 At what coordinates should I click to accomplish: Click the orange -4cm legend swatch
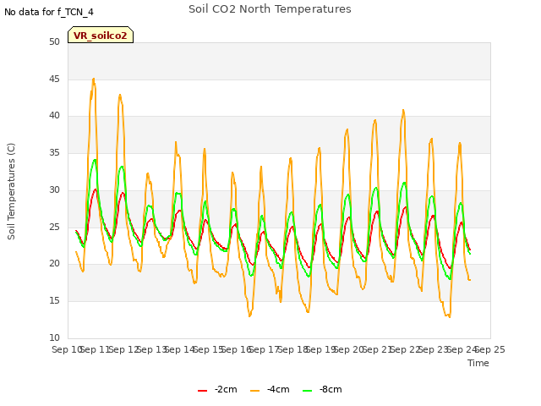(255, 391)
